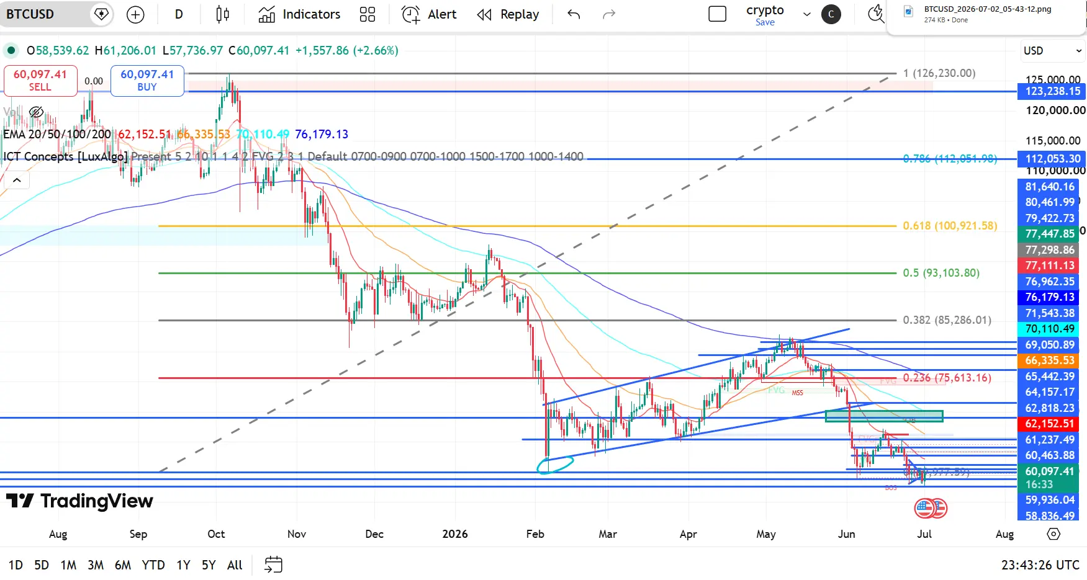The image size is (1087, 580).
Task: Select the green order block rectangle
Action: (884, 416)
